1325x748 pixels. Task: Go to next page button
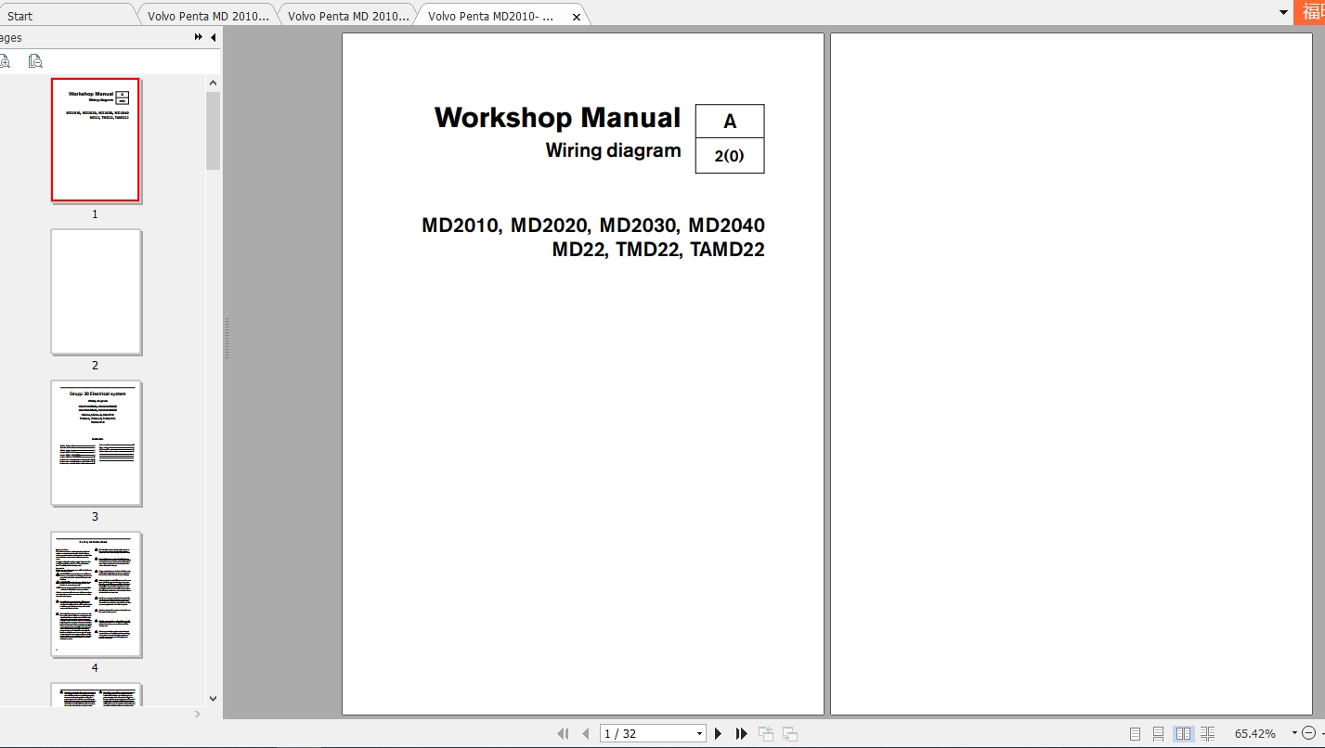point(718,733)
